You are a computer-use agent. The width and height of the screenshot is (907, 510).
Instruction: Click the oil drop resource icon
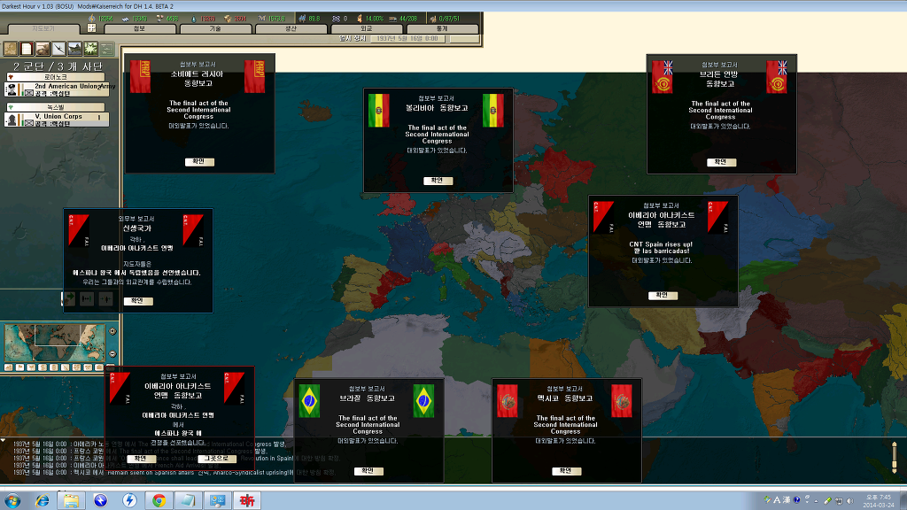coord(194,19)
